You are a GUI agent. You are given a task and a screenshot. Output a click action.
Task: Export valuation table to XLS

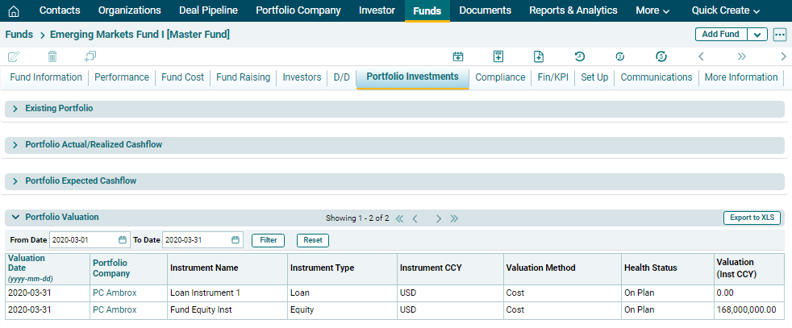pos(752,218)
